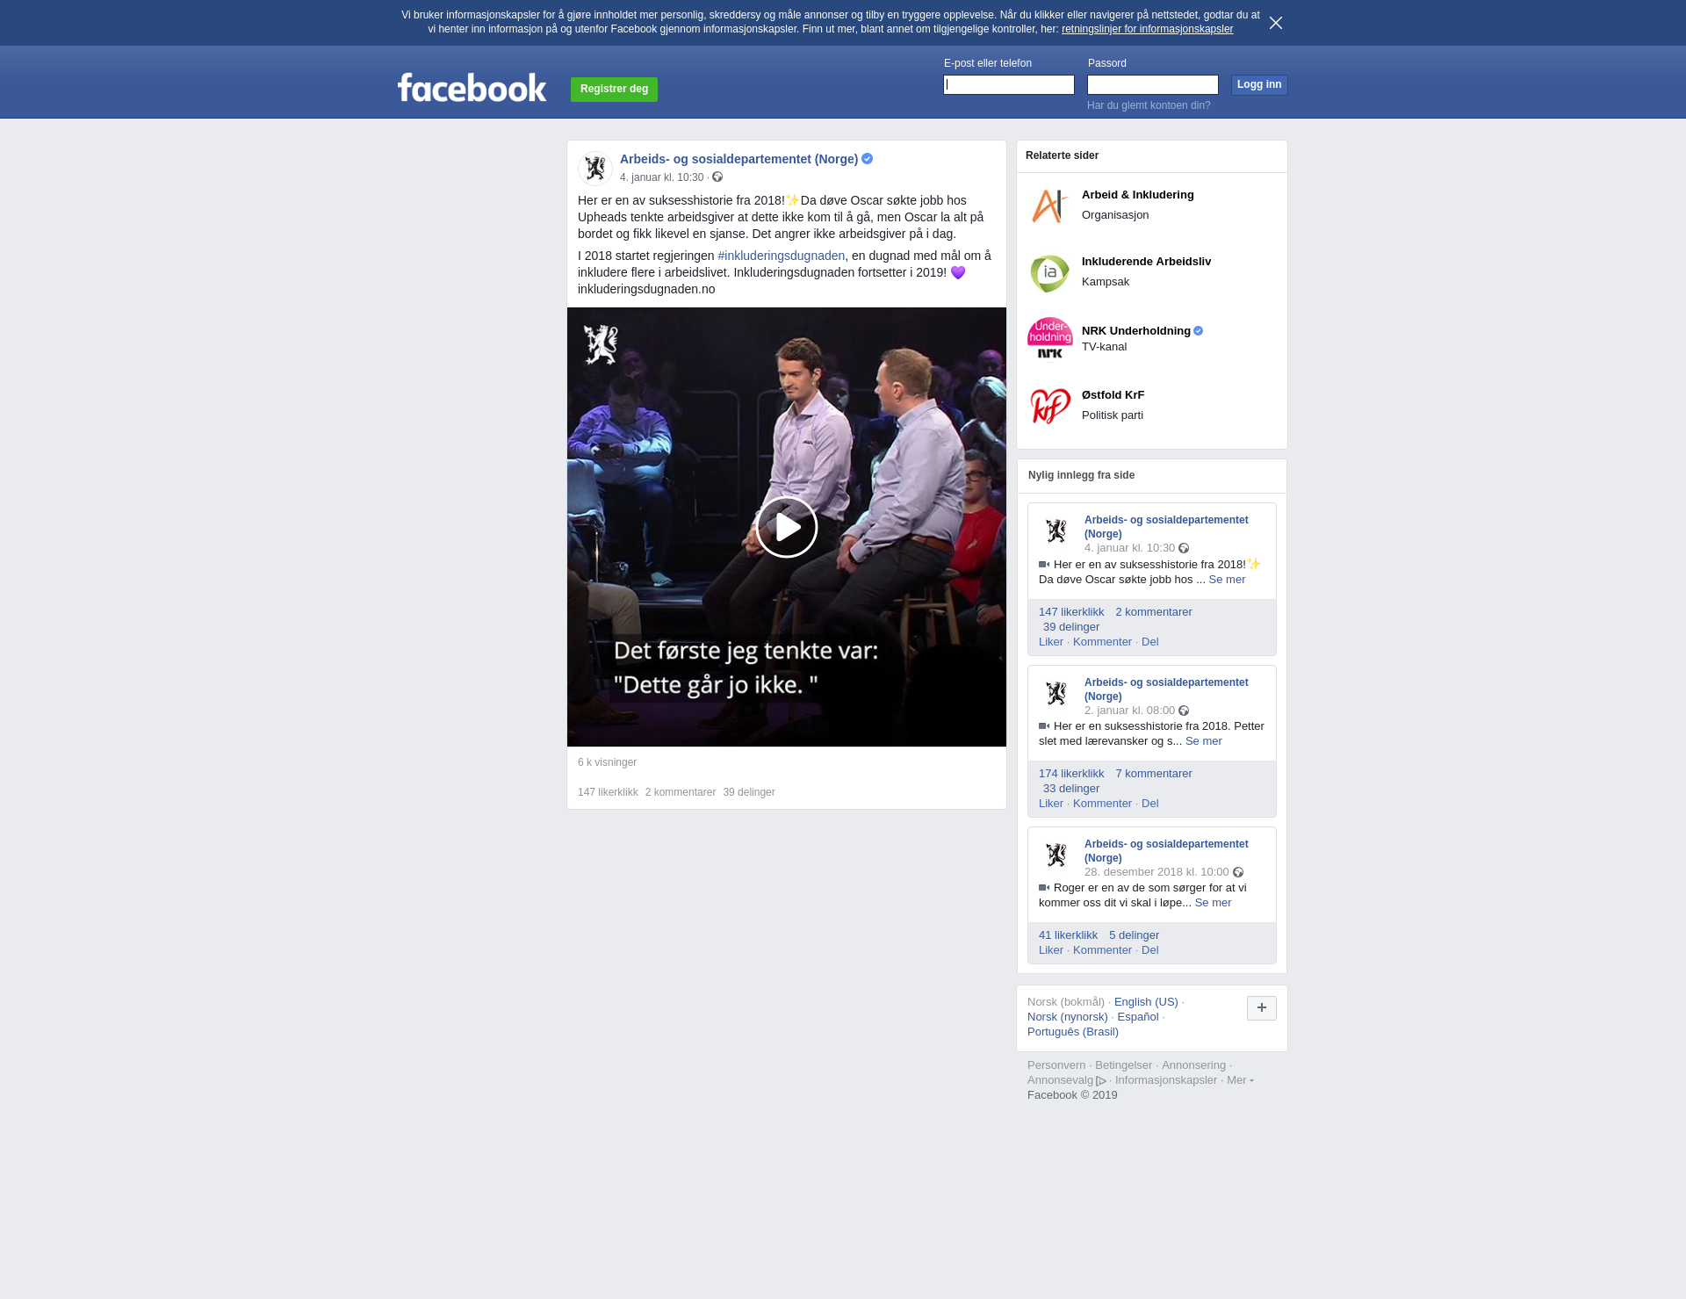This screenshot has height=1299, width=1686.
Task: Open Arbeid & Inkludering page name
Action: (1137, 195)
